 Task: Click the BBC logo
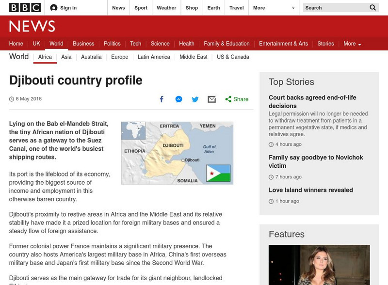[x=25, y=8]
